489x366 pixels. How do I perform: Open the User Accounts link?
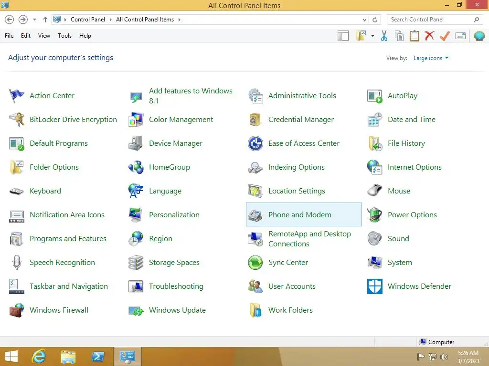(x=292, y=286)
